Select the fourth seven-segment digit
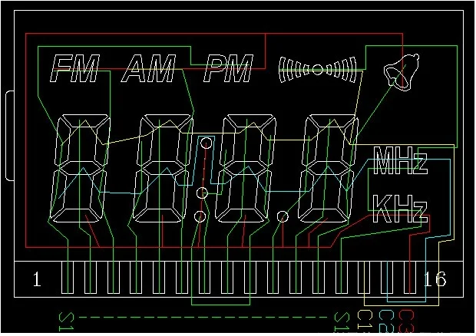476x336 pixels. click(x=329, y=168)
